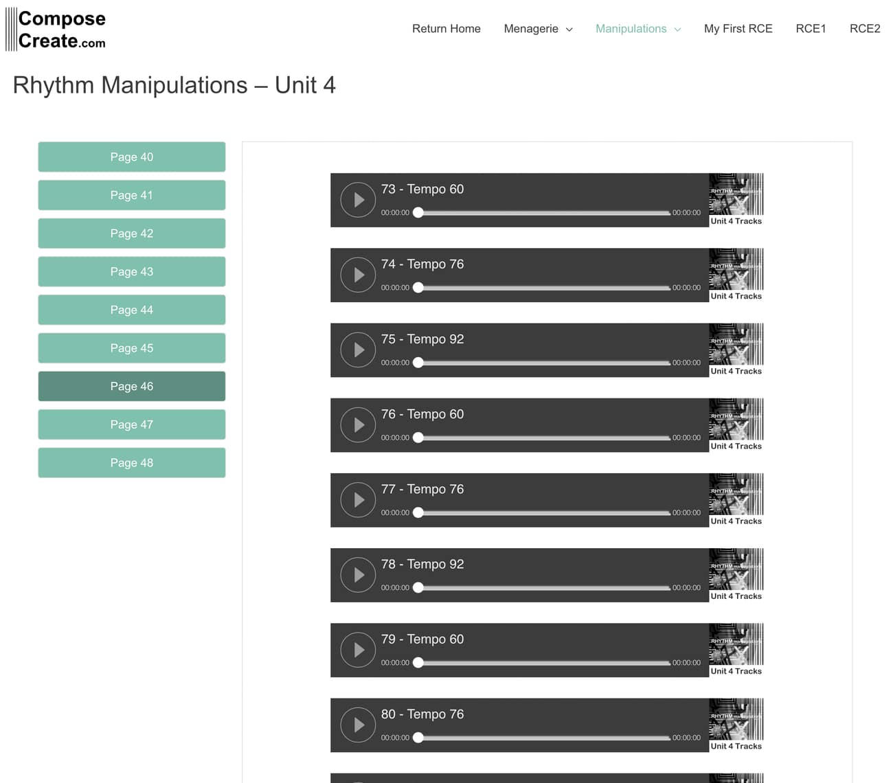Go to RCE1 in the navigation
Viewport: 893px width, 783px height.
811,29
